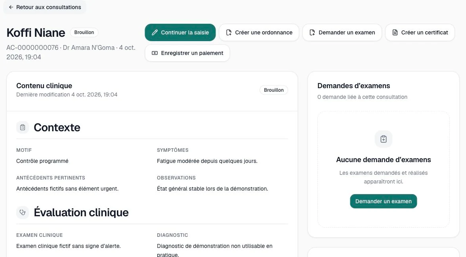Click the Évaluation clinique heading
The width and height of the screenshot is (466, 257).
[x=81, y=213]
